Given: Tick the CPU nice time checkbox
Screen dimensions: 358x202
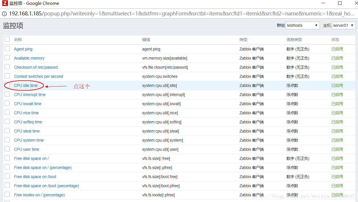Looking at the screenshot, I should (x=7, y=113).
